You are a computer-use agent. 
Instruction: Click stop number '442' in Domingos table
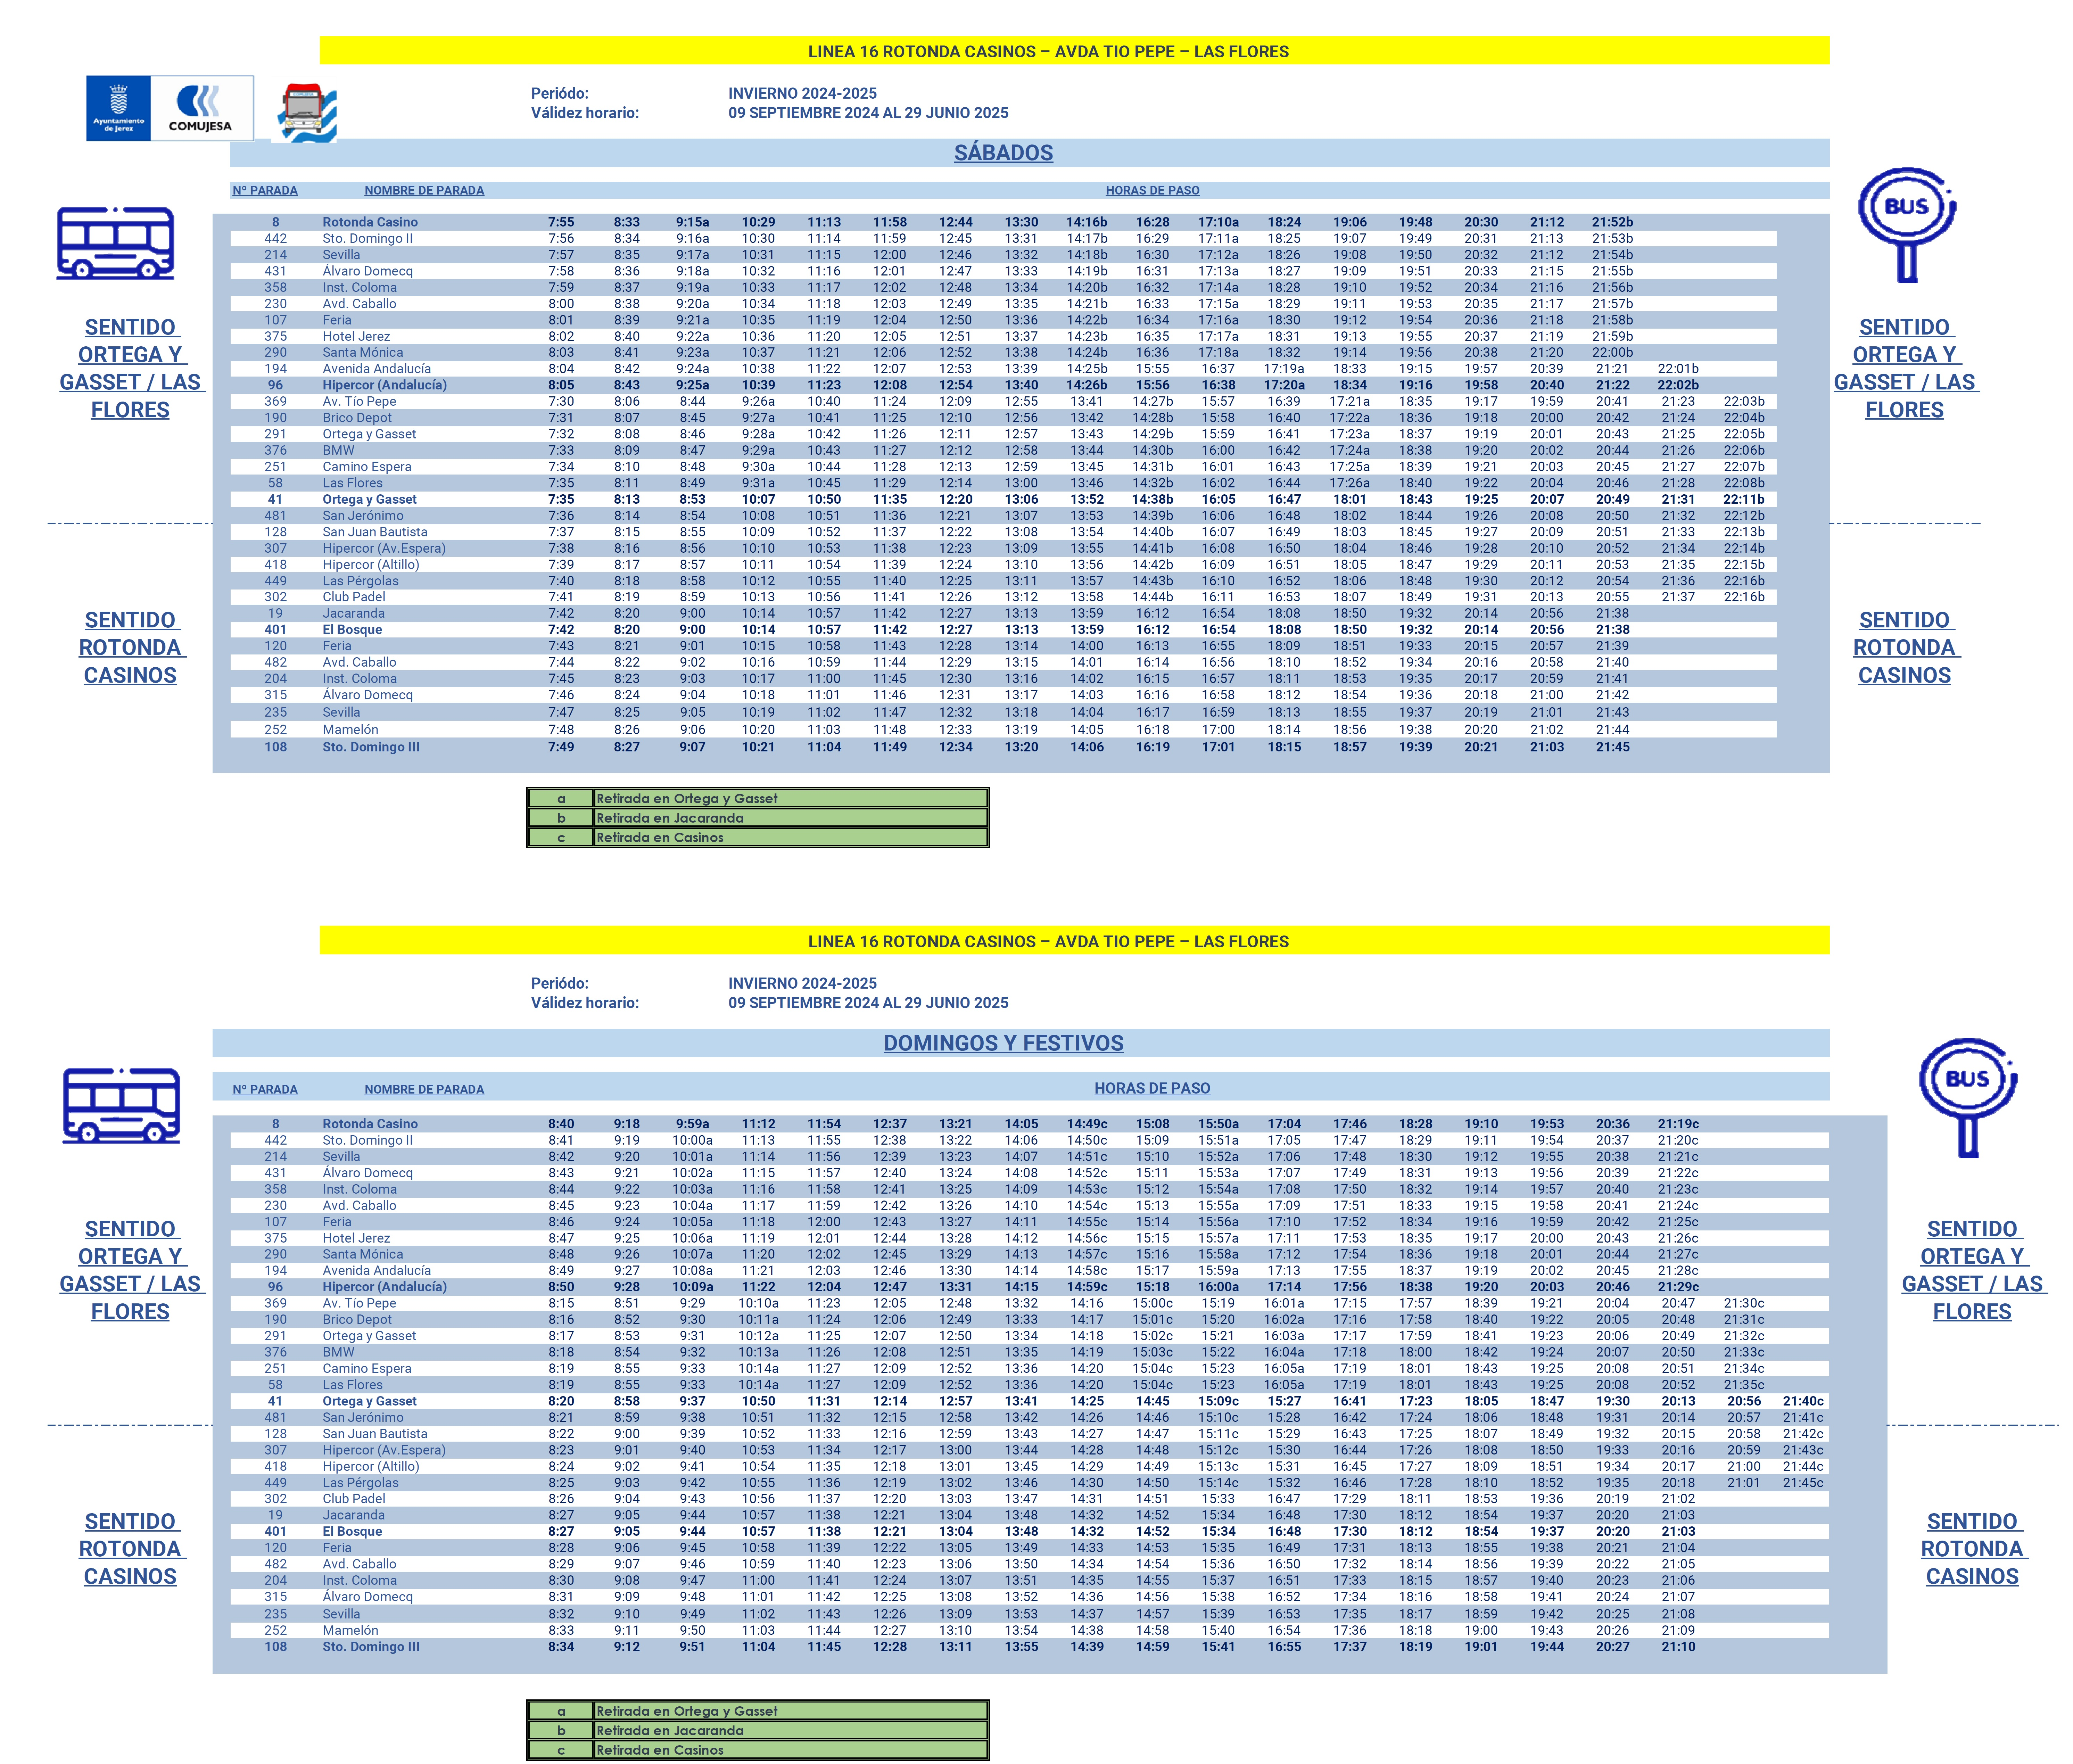pos(275,1140)
